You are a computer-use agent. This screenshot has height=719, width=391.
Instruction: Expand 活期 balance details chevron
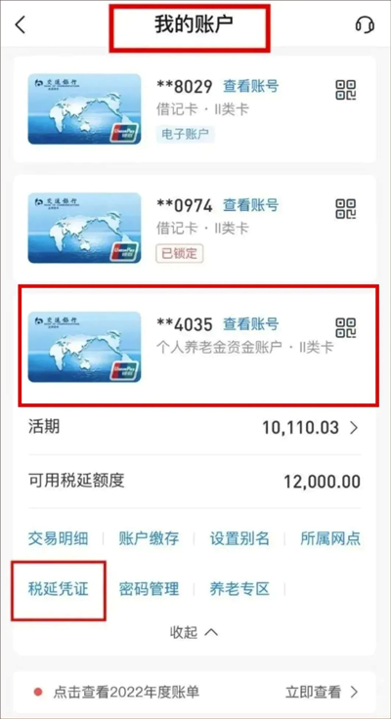pyautogui.click(x=354, y=428)
